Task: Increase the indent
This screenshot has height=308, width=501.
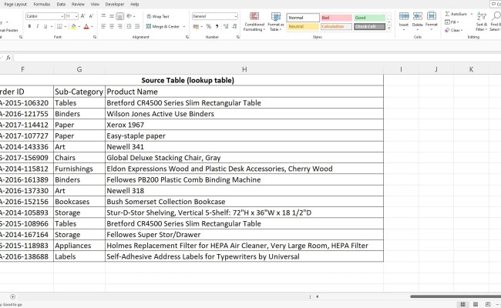Action: pos(137,26)
